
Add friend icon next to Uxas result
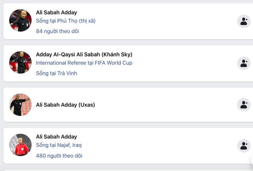pyautogui.click(x=243, y=104)
